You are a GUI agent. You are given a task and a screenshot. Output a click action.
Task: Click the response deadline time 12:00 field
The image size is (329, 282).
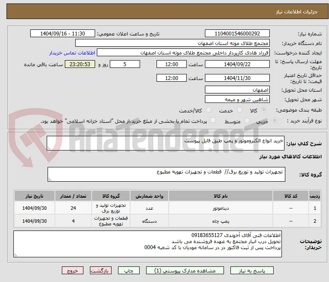172,64
